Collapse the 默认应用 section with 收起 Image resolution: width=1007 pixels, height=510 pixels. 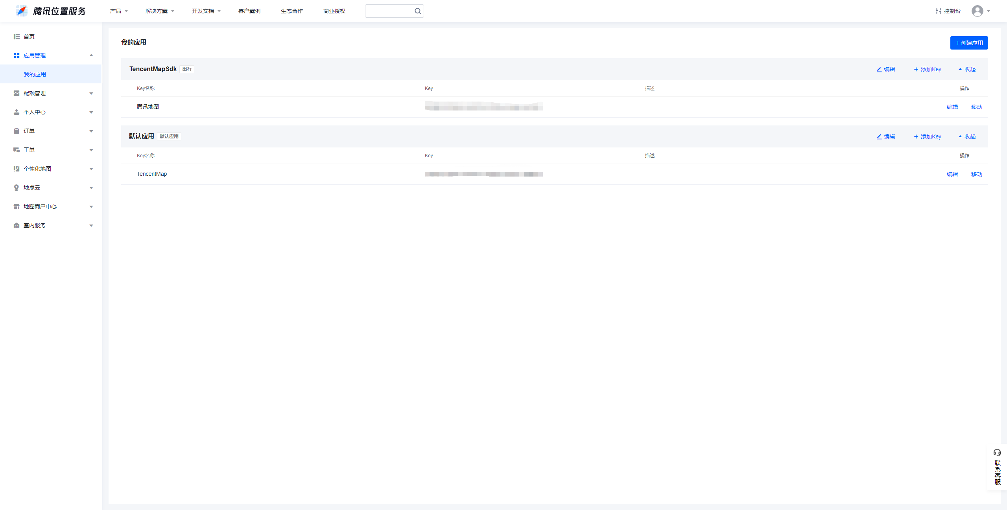coord(967,136)
